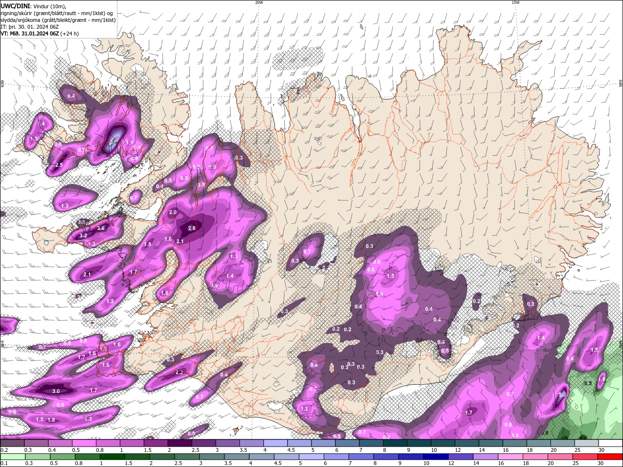Select the 3.6 precipitation value on the map
The height and width of the screenshot is (467, 623).
(x=101, y=228)
